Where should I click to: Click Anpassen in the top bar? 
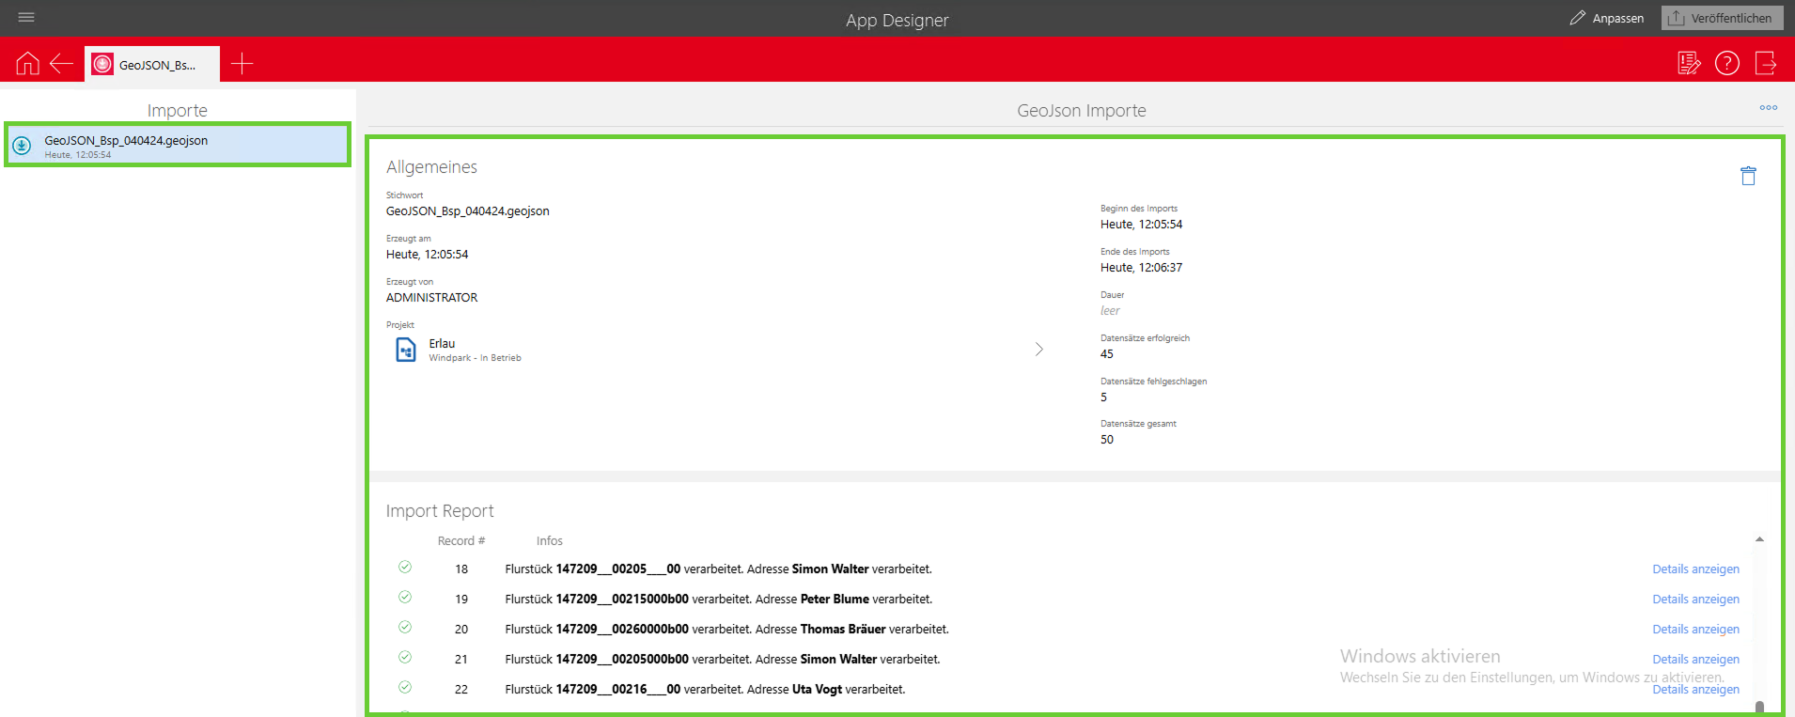(x=1607, y=18)
